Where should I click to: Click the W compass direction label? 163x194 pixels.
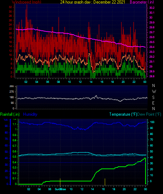tap(154, 92)
